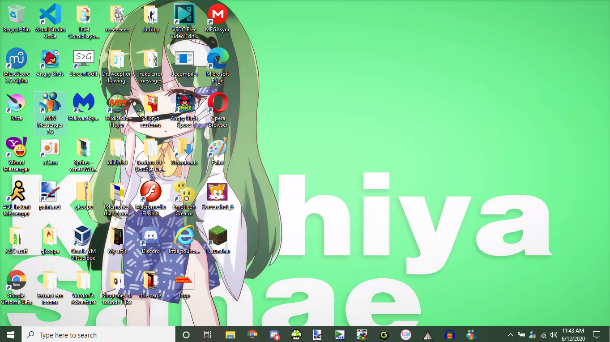The width and height of the screenshot is (610, 342).
Task: Launch Microsoft Edge desktop shortcut
Action: 218,66
